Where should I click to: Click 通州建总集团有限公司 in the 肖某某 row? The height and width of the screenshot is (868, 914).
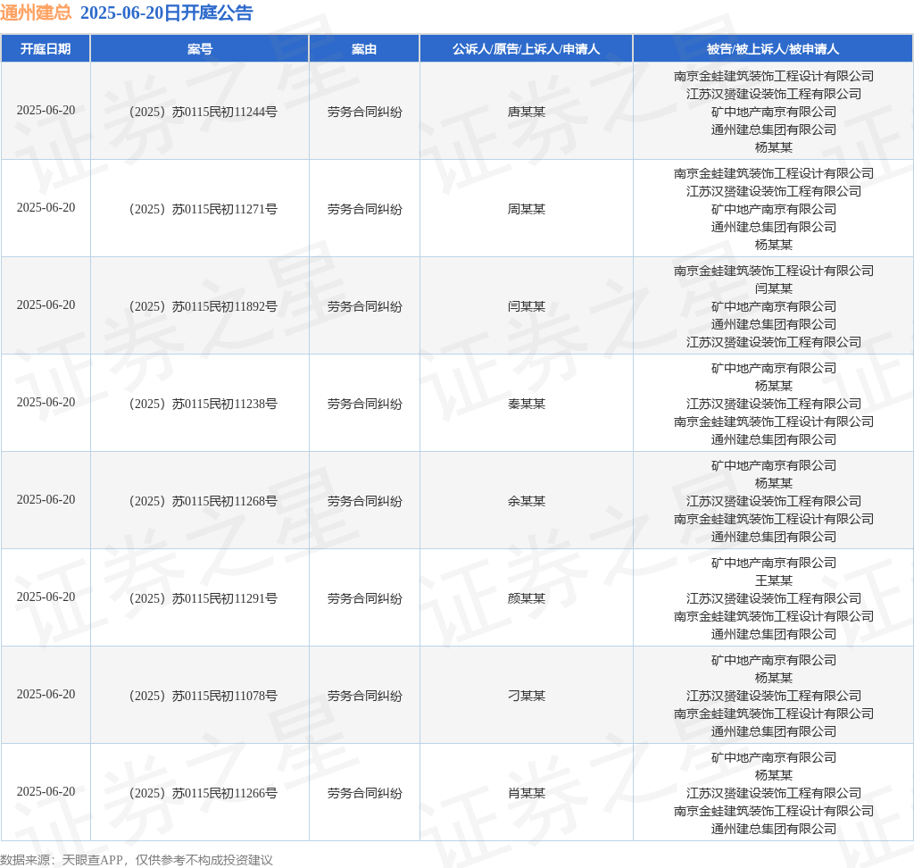[773, 829]
